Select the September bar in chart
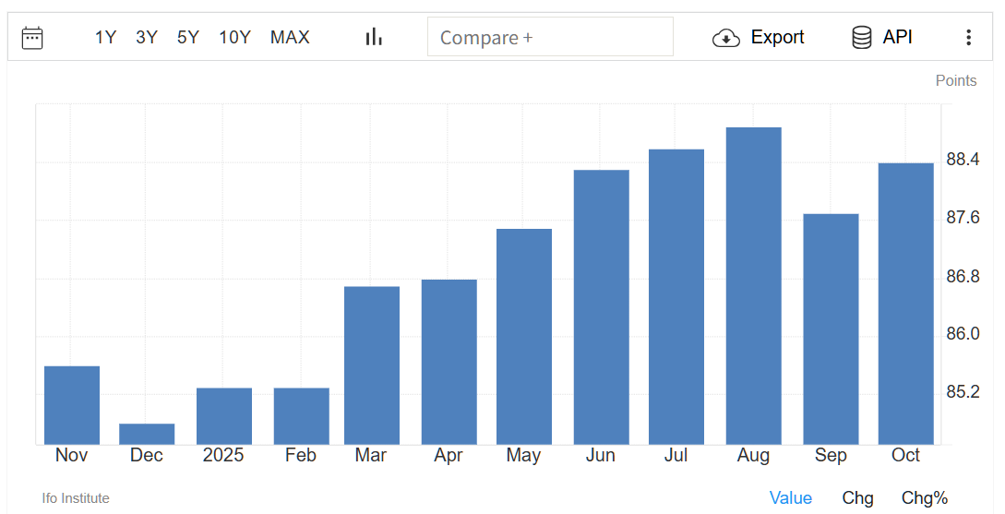The width and height of the screenshot is (1005, 514). 831,329
